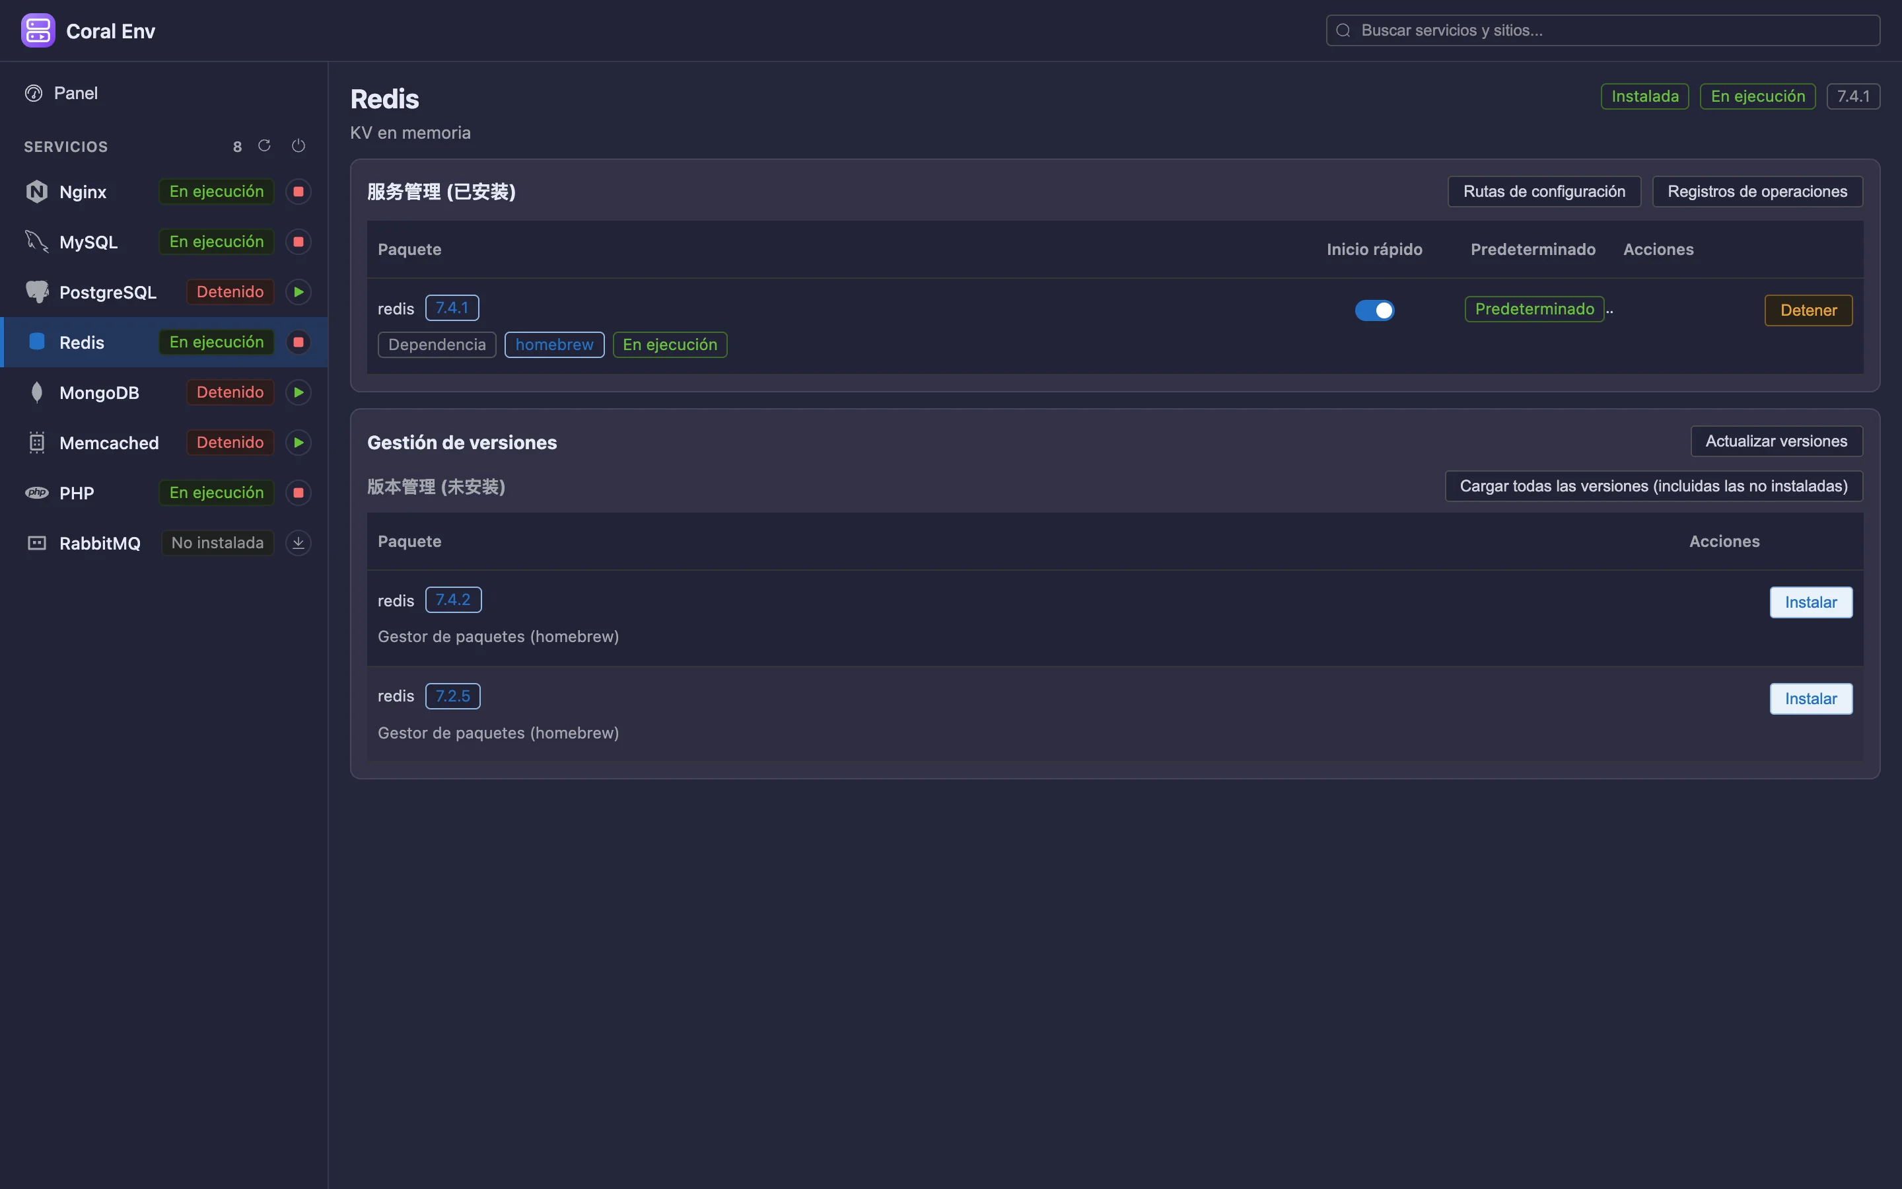Open Rutas de configuración
The image size is (1902, 1189).
tap(1543, 191)
